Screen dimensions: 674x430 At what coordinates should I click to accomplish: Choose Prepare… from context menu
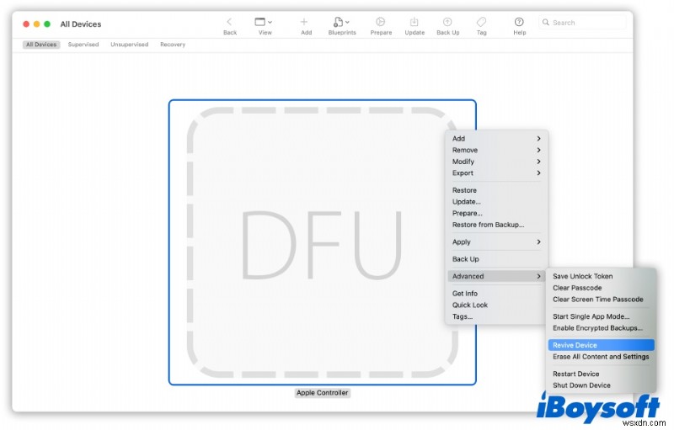pos(497,214)
